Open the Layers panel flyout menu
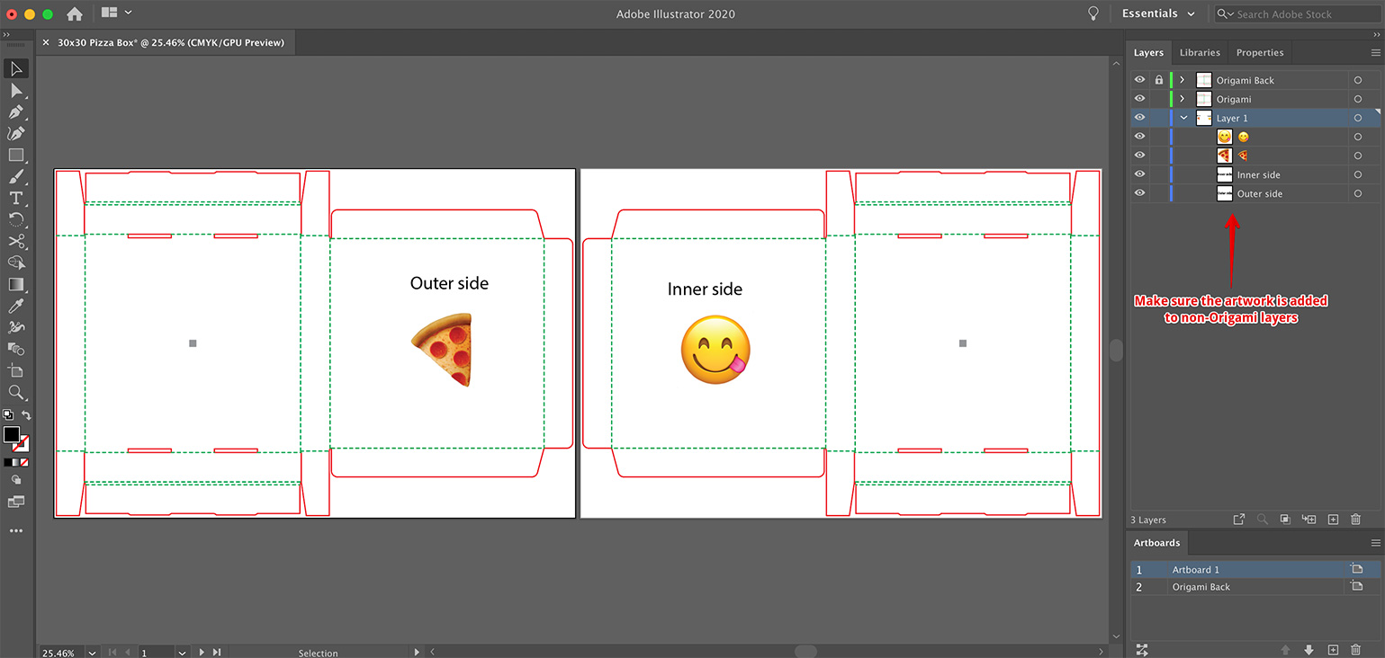 pyautogui.click(x=1374, y=52)
